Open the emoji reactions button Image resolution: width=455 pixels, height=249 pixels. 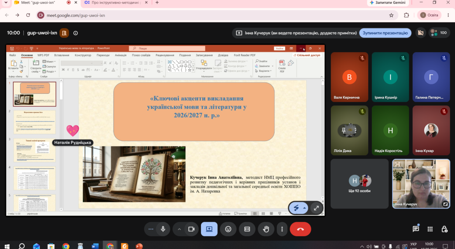228,229
